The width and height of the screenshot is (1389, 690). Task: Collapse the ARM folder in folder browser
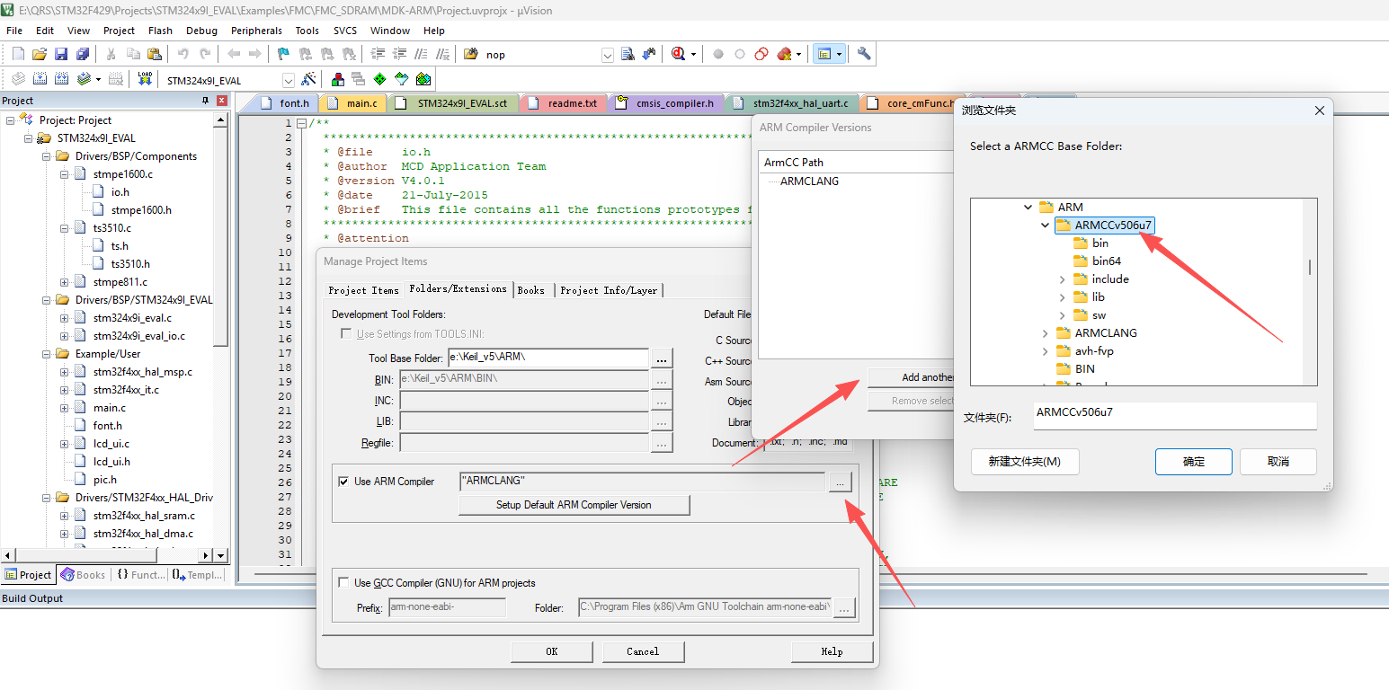1028,207
